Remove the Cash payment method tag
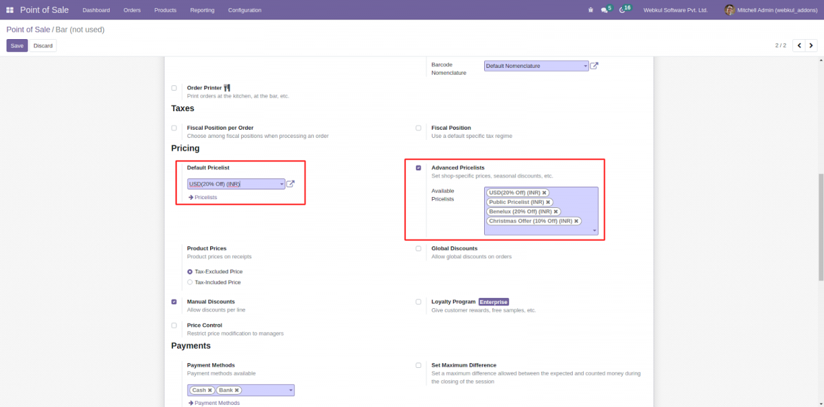 click(x=210, y=389)
